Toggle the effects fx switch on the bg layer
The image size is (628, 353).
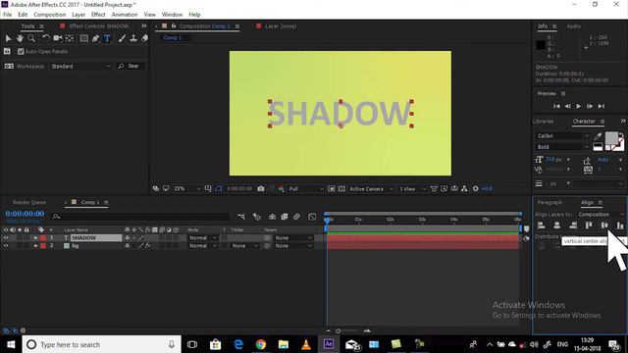coord(147,246)
